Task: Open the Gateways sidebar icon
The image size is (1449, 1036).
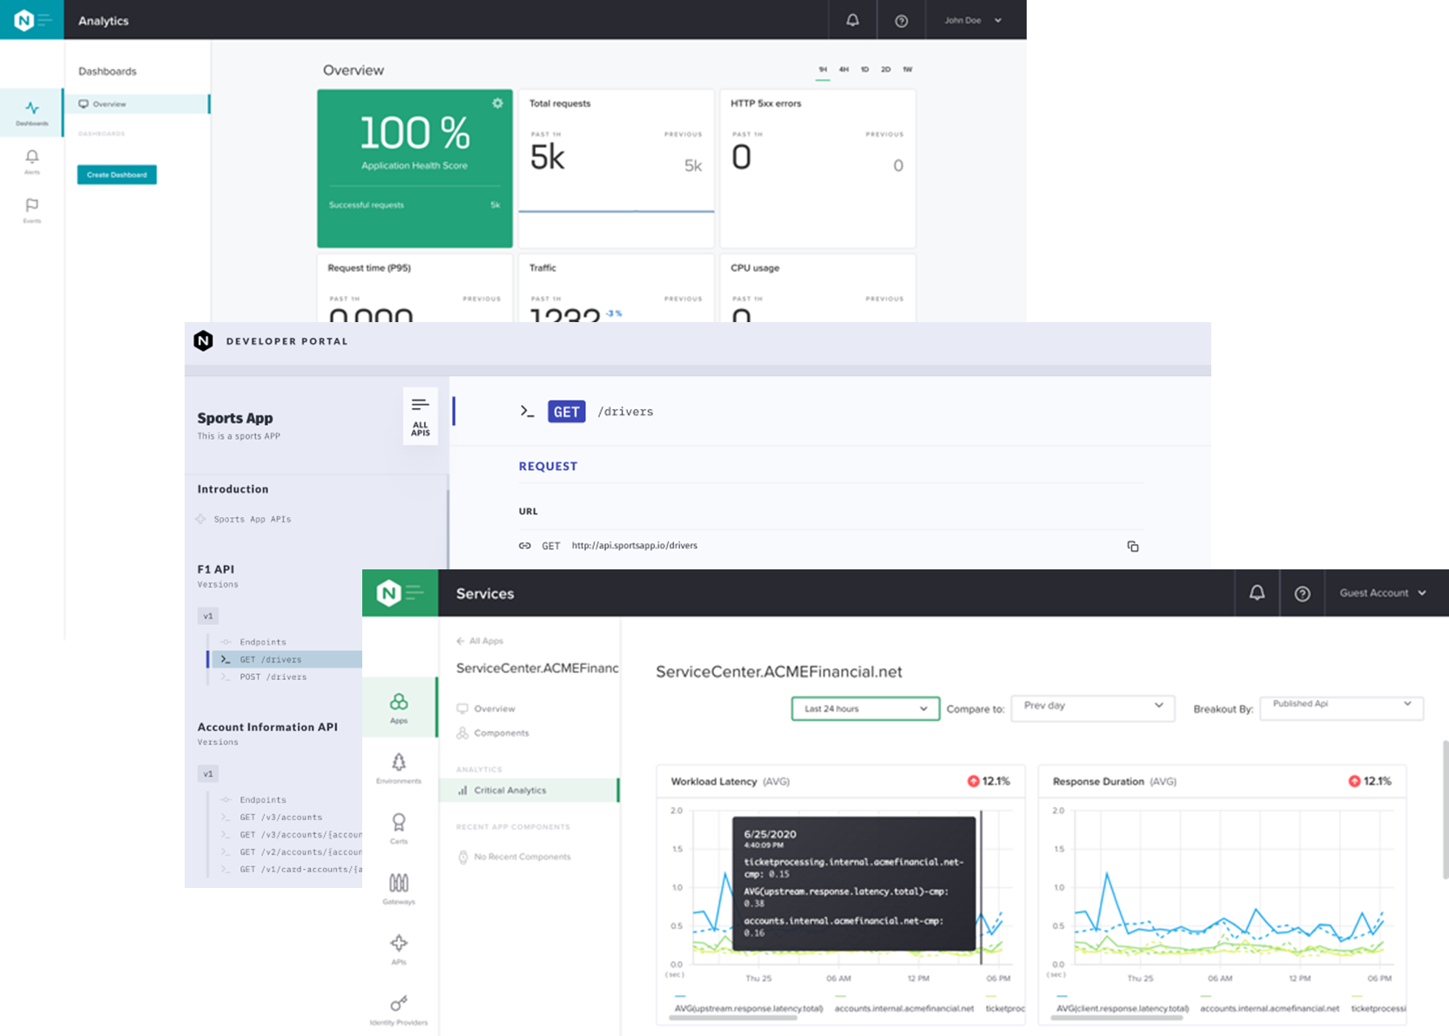Action: pos(399,888)
